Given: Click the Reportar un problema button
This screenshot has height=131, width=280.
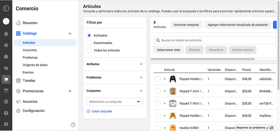Looking at the screenshot, I should [251, 128].
